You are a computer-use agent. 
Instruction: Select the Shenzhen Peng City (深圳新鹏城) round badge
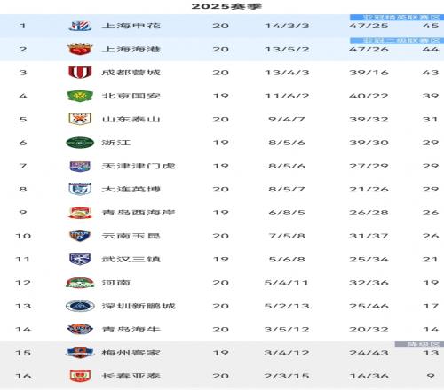(x=80, y=306)
